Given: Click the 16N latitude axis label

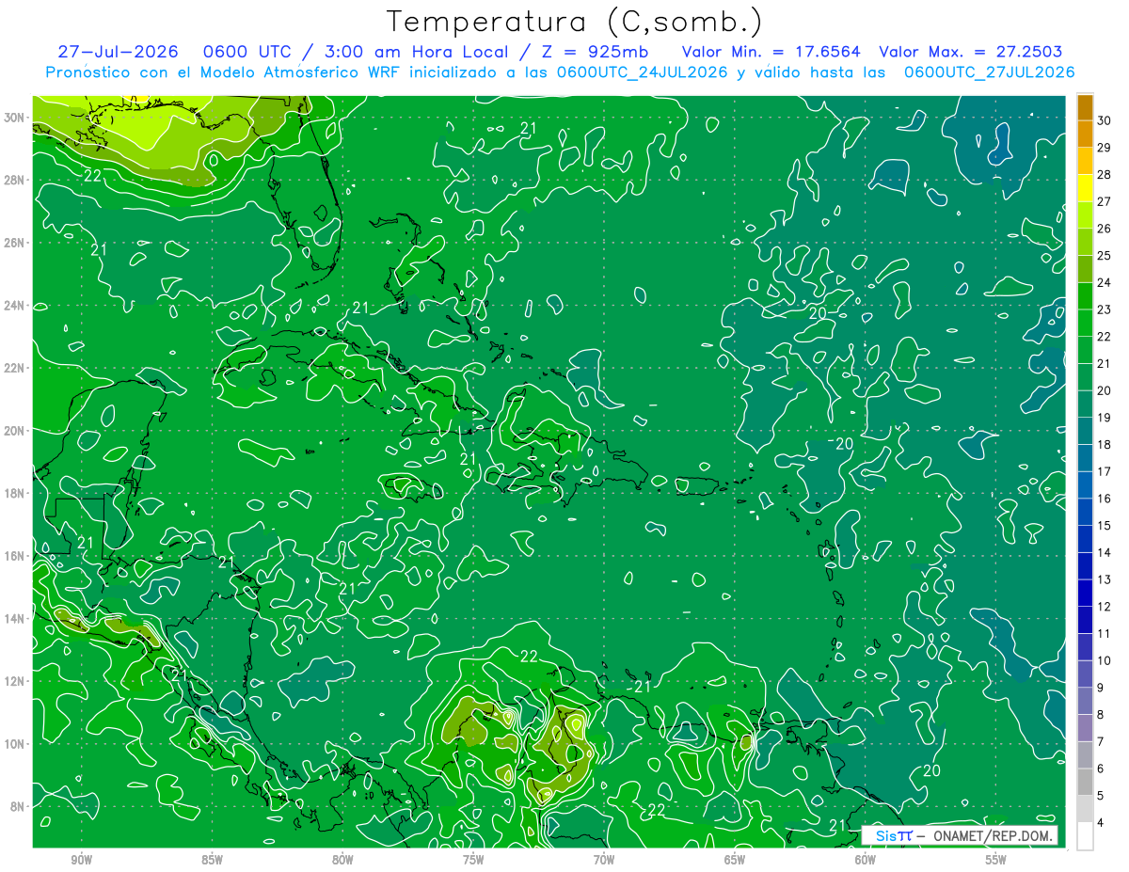Looking at the screenshot, I should click(16, 556).
